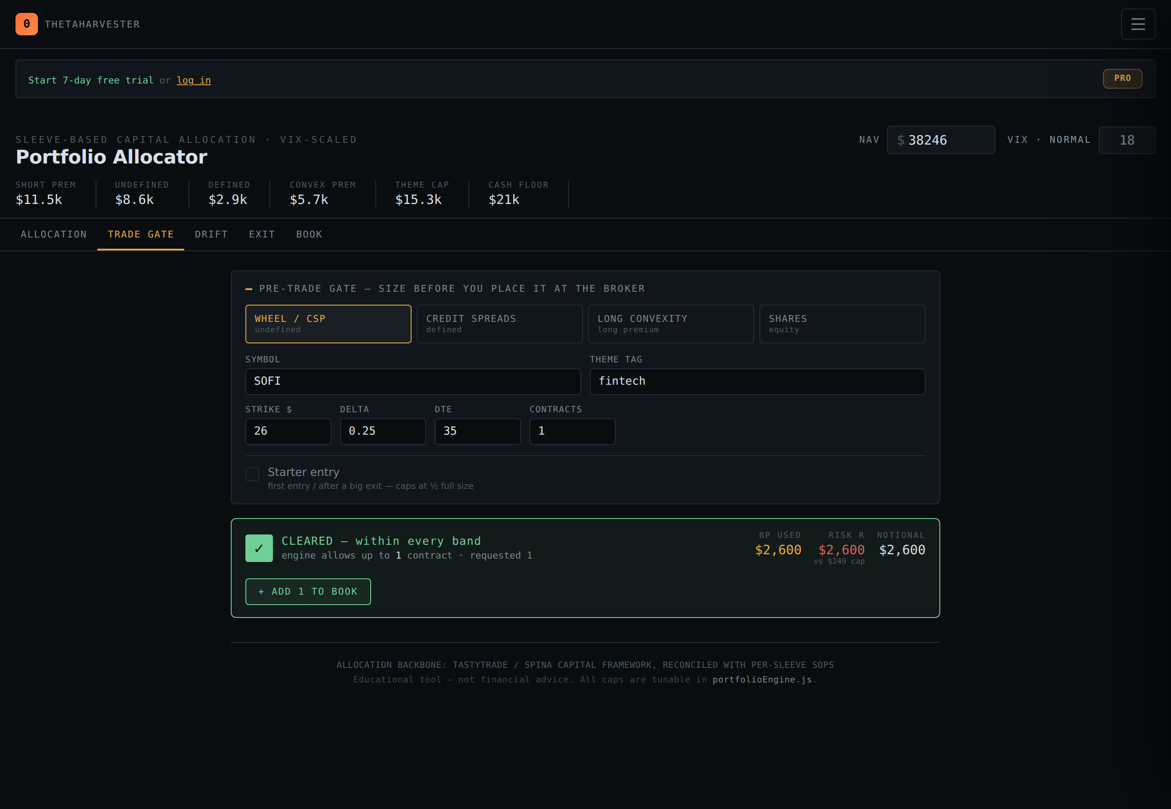
Task: Open the Drift tab
Action: pyautogui.click(x=211, y=234)
